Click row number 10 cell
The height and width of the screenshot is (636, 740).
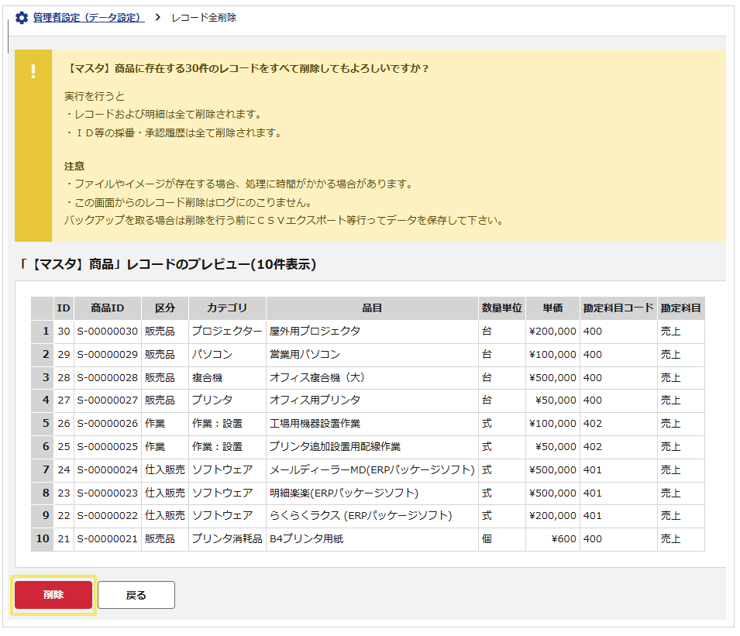click(x=42, y=538)
